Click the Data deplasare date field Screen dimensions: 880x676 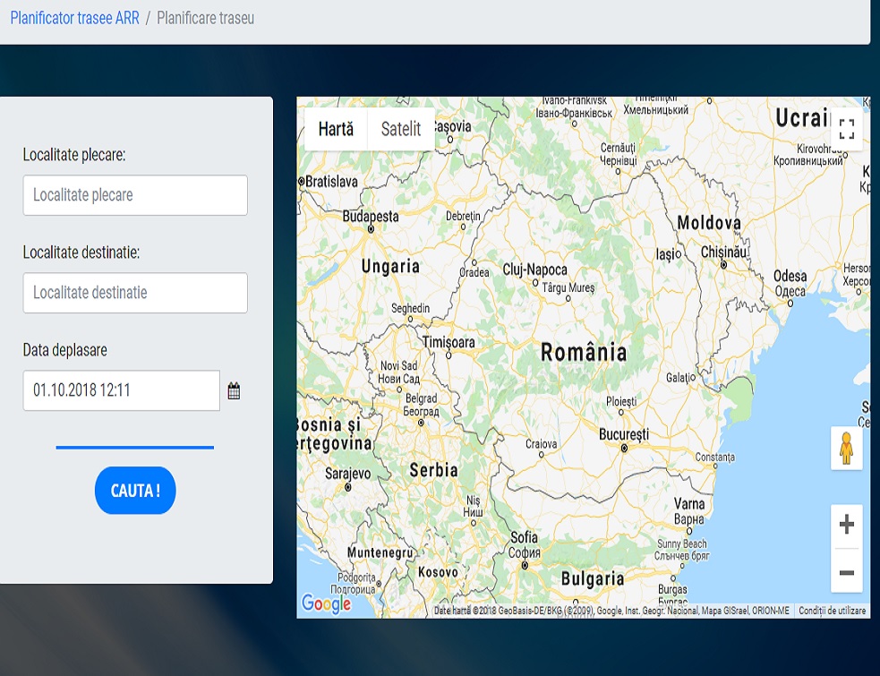pyautogui.click(x=121, y=390)
